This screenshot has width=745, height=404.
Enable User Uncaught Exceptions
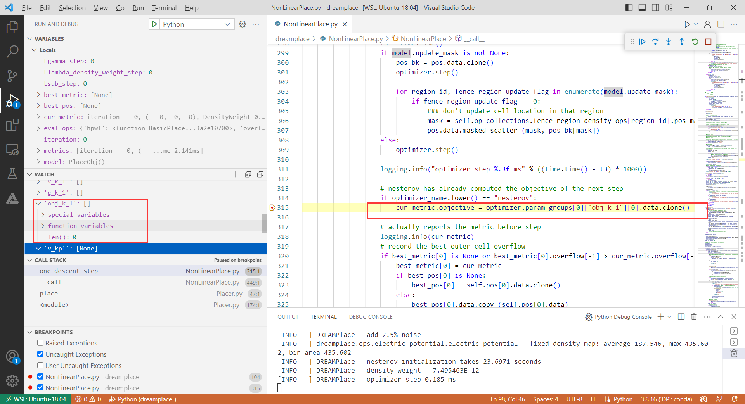tap(40, 365)
